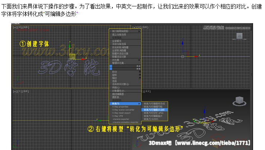Open V-Ray properties menu entry
This screenshot has width=265, height=150.
point(125,107)
